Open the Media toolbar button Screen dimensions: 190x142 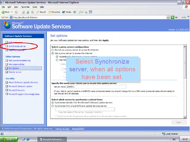[66, 12]
